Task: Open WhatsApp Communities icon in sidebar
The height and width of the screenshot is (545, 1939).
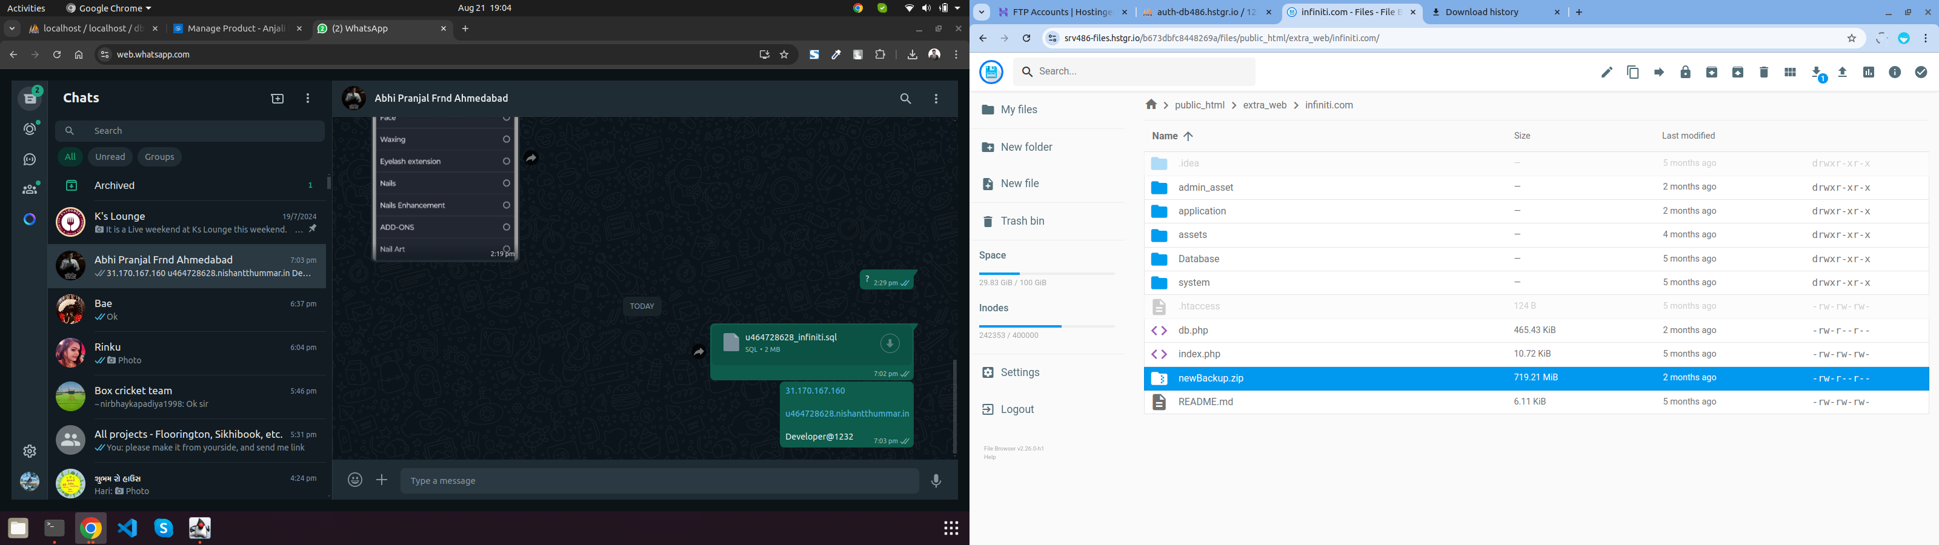Action: point(30,189)
